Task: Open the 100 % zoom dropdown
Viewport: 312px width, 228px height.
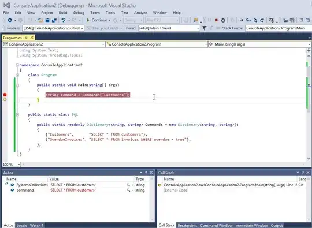Action: point(12,165)
